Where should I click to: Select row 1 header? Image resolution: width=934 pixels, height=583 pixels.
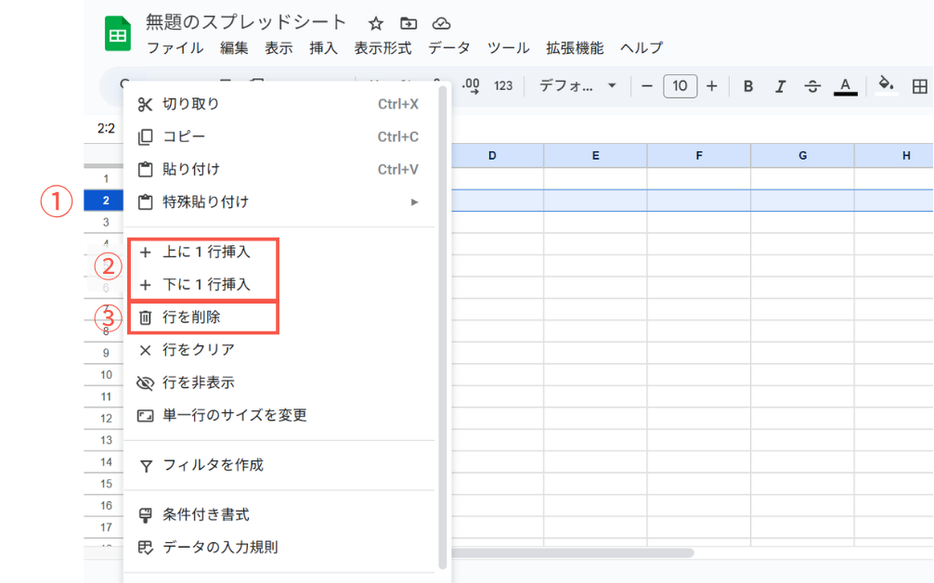[106, 178]
